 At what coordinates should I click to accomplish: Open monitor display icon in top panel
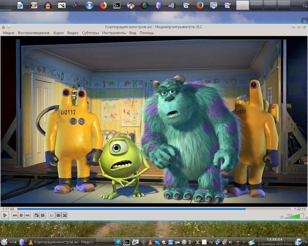pyautogui.click(x=214, y=5)
